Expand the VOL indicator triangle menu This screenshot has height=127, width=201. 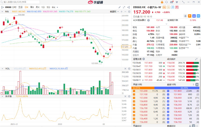click(2, 69)
